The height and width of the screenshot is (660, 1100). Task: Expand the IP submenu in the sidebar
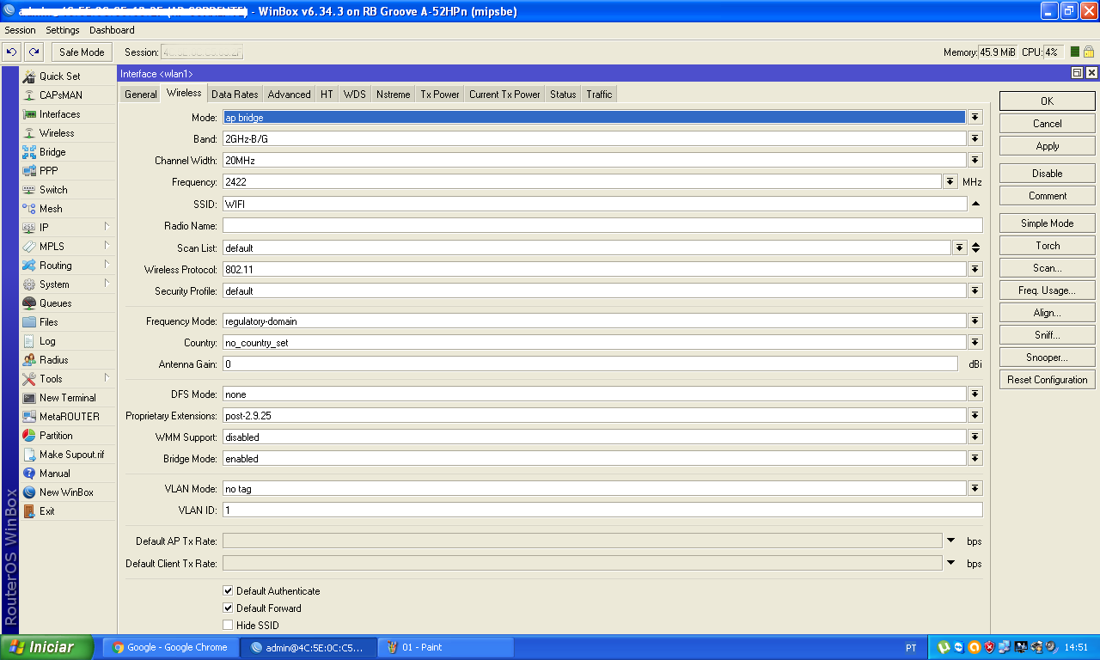click(x=107, y=227)
